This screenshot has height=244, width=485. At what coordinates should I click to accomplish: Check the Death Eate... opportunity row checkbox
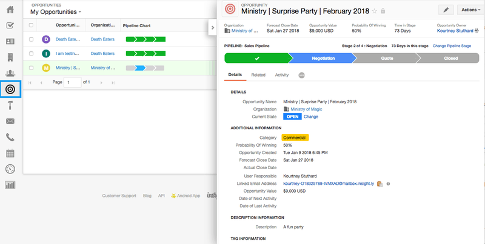coord(31,39)
